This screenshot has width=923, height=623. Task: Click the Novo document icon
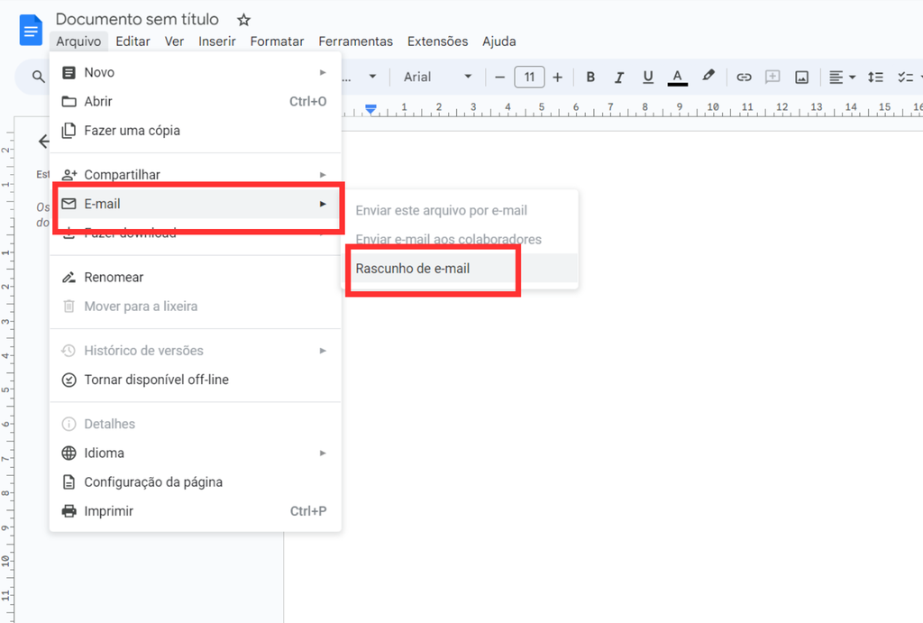[69, 72]
